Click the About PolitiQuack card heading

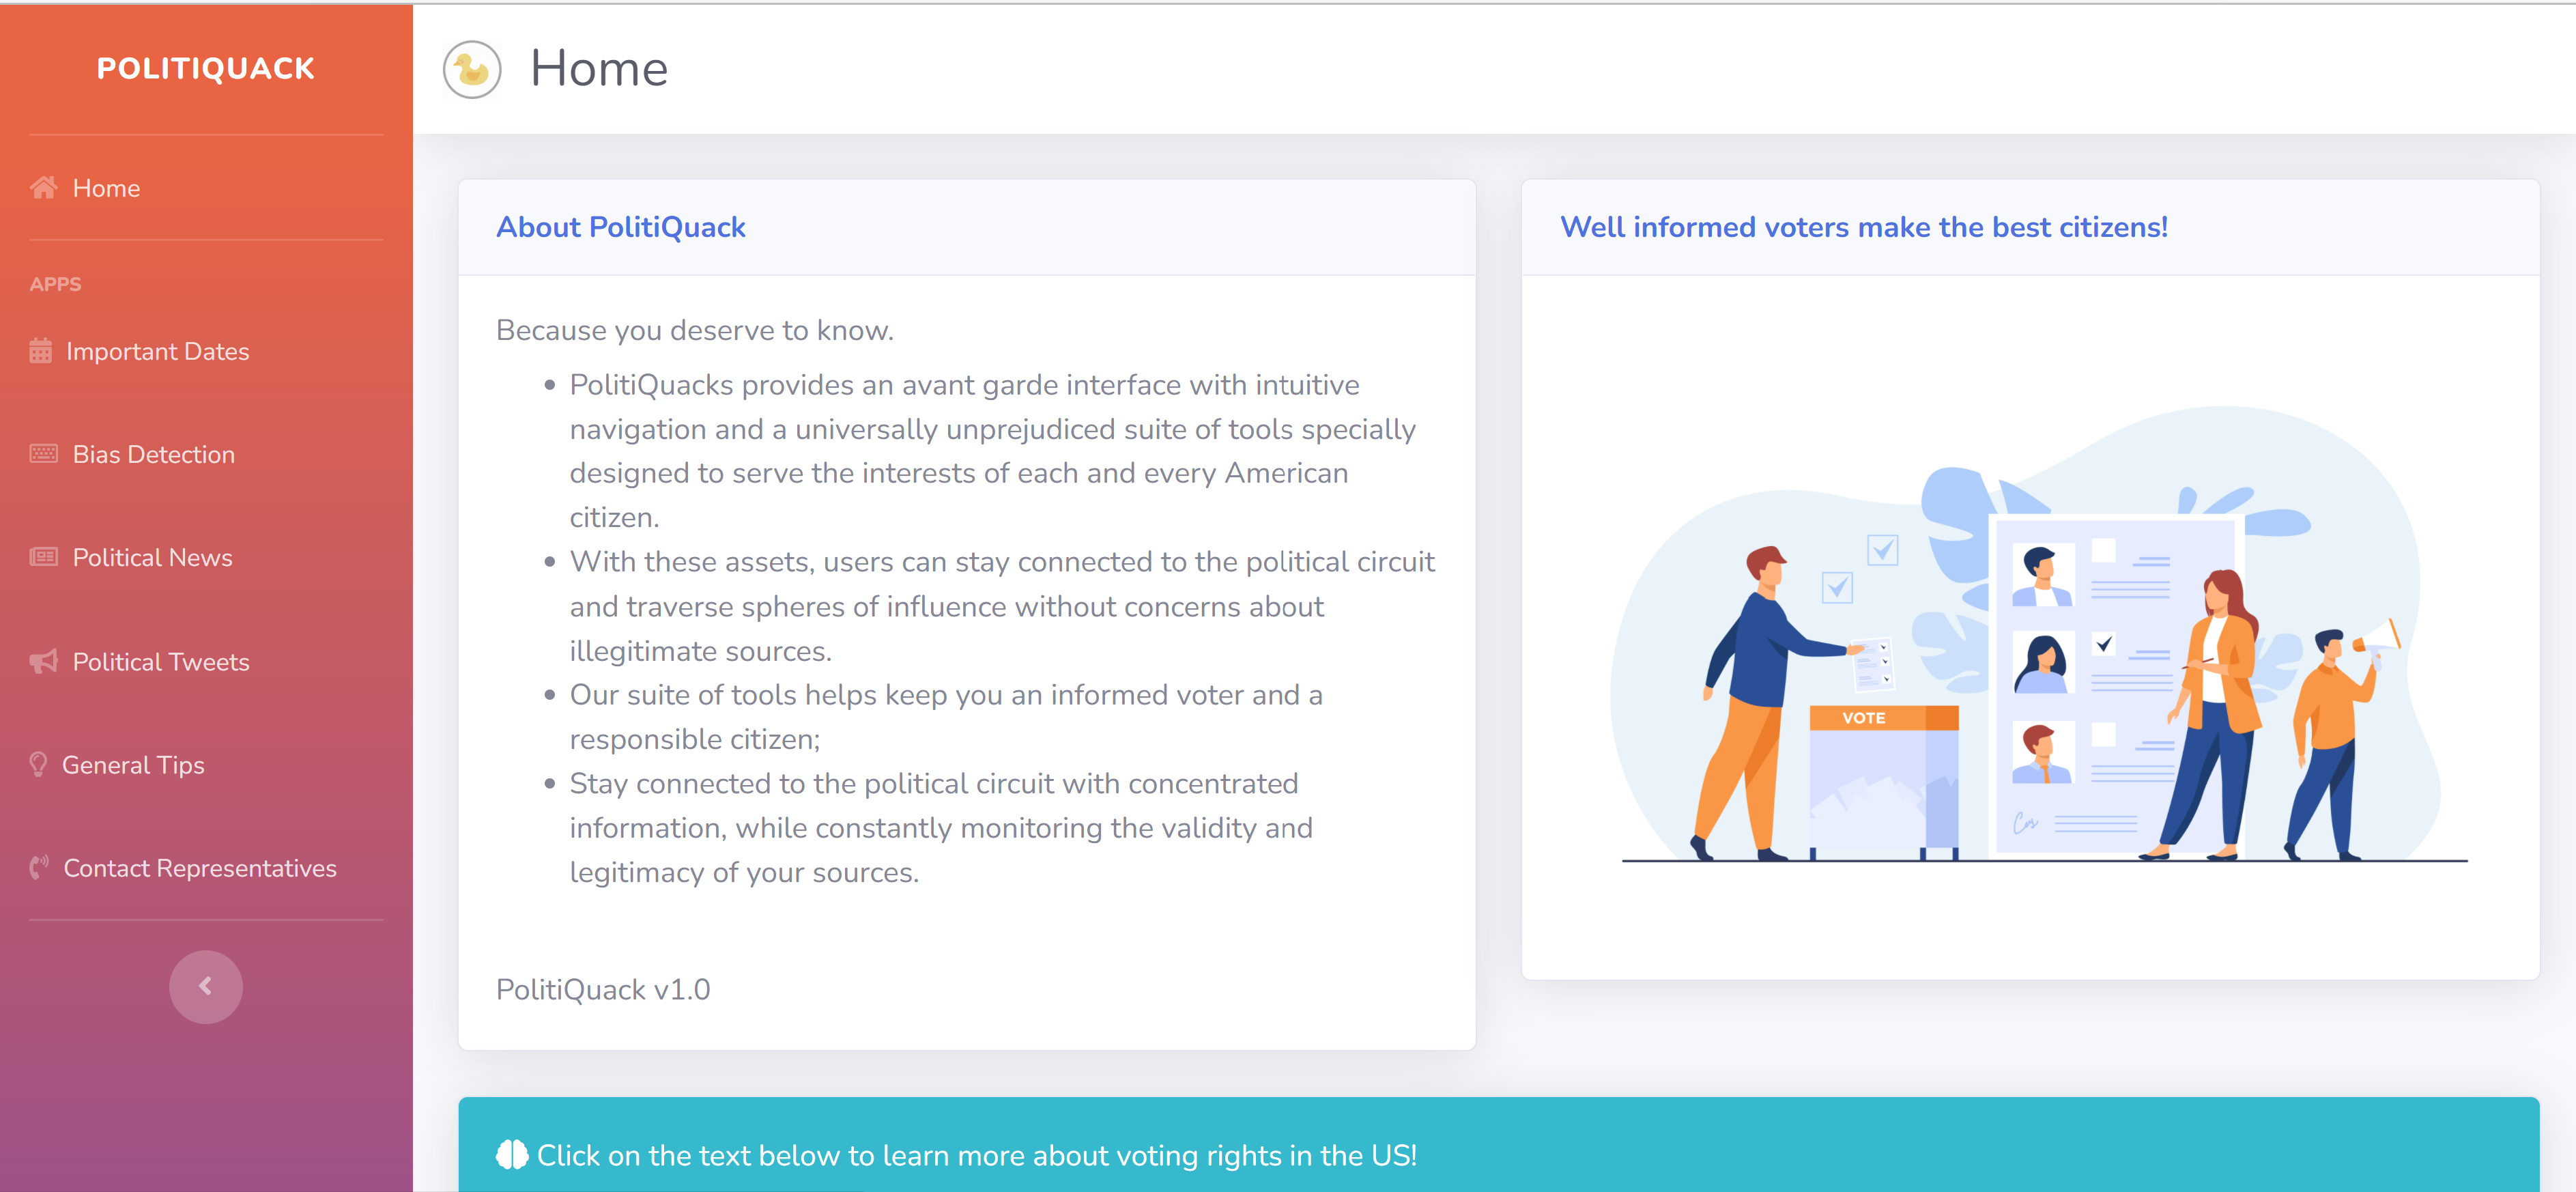click(621, 227)
